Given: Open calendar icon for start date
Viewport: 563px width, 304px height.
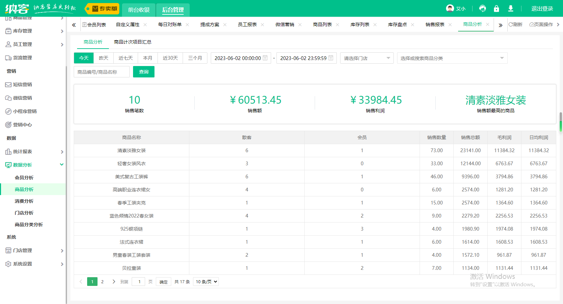Looking at the screenshot, I should point(265,58).
